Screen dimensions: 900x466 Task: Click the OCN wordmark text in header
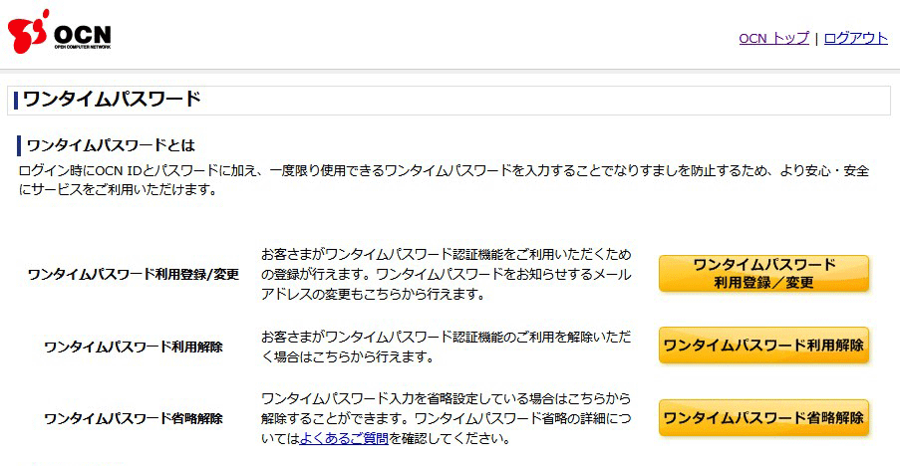pyautogui.click(x=83, y=35)
